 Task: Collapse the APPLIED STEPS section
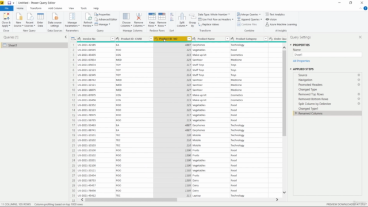290,69
